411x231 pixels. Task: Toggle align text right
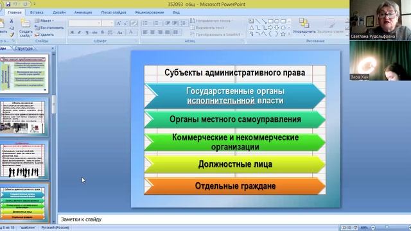160,32
